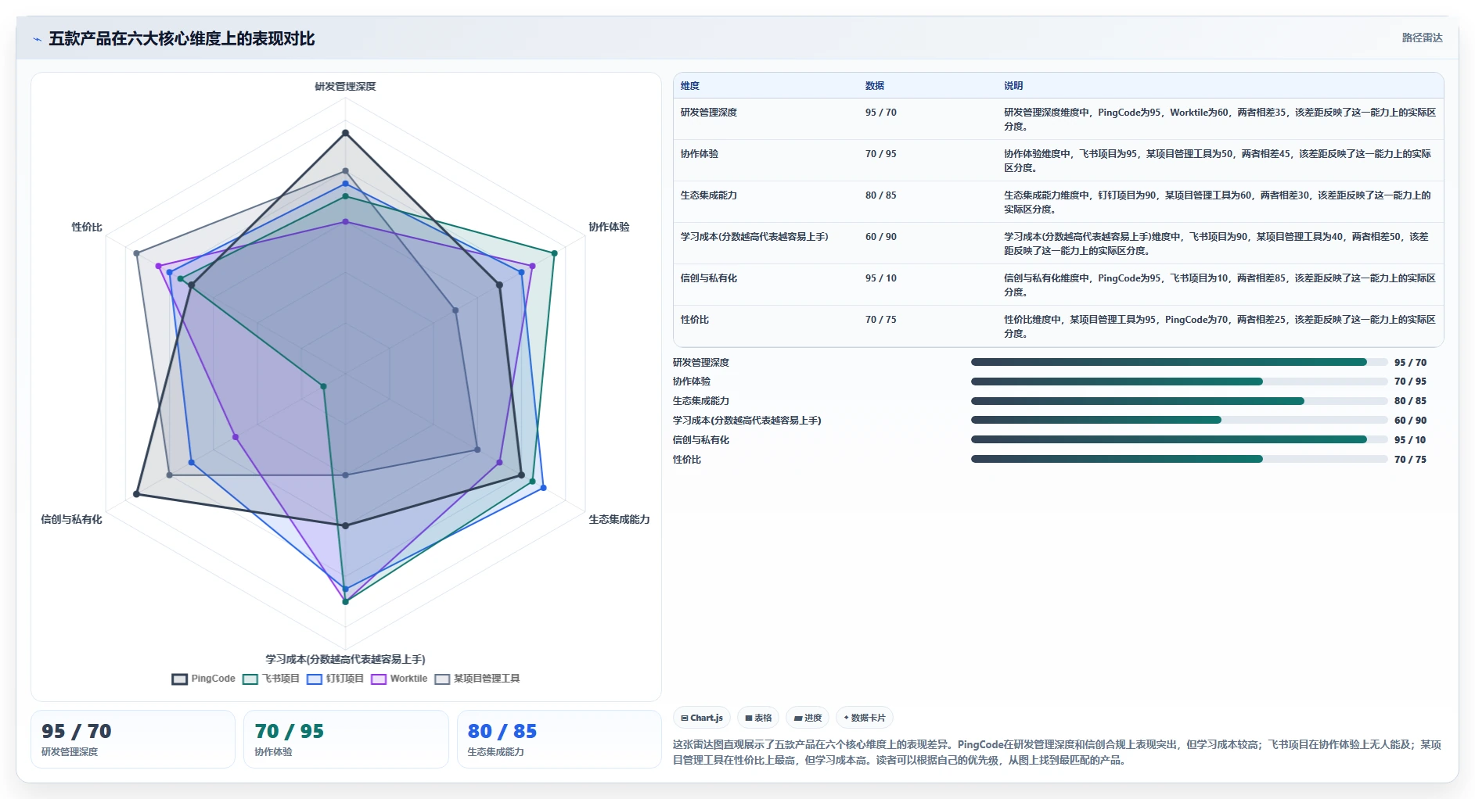Hide the Worktile series in legend
Image resolution: width=1475 pixels, height=799 pixels.
[399, 679]
